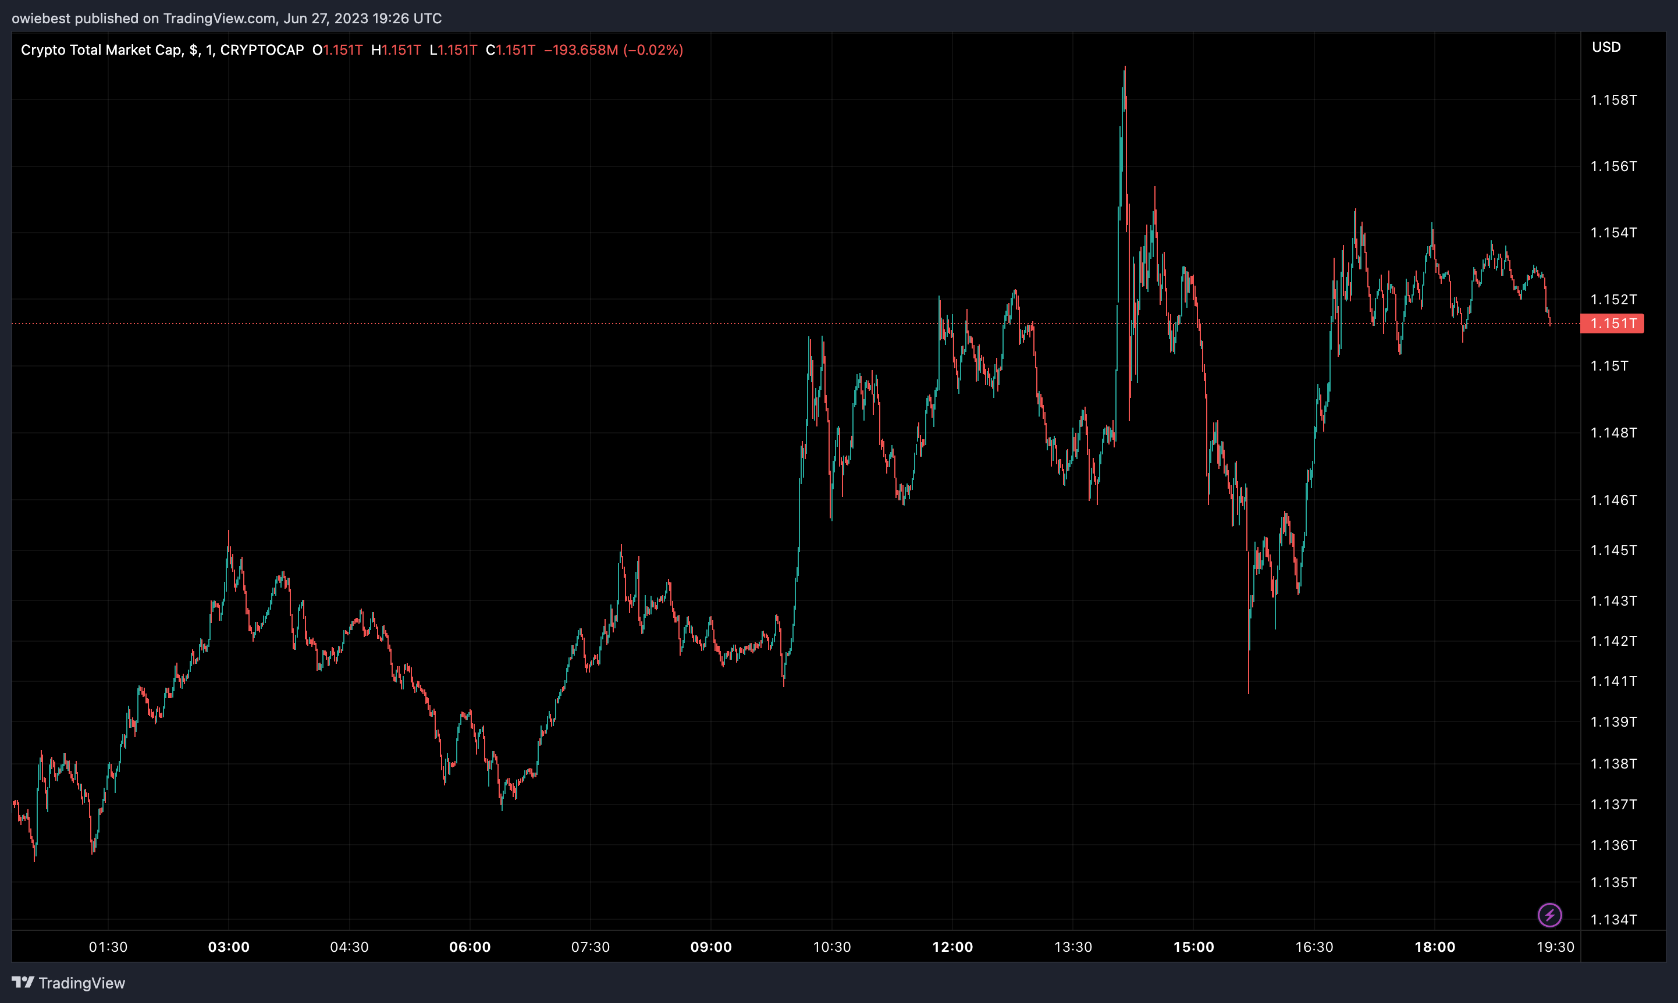
Task: Click the 04:30 time axis label
Action: (349, 947)
